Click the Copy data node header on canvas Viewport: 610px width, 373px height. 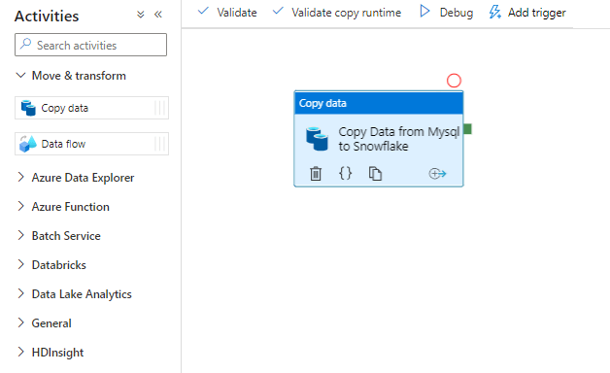379,103
